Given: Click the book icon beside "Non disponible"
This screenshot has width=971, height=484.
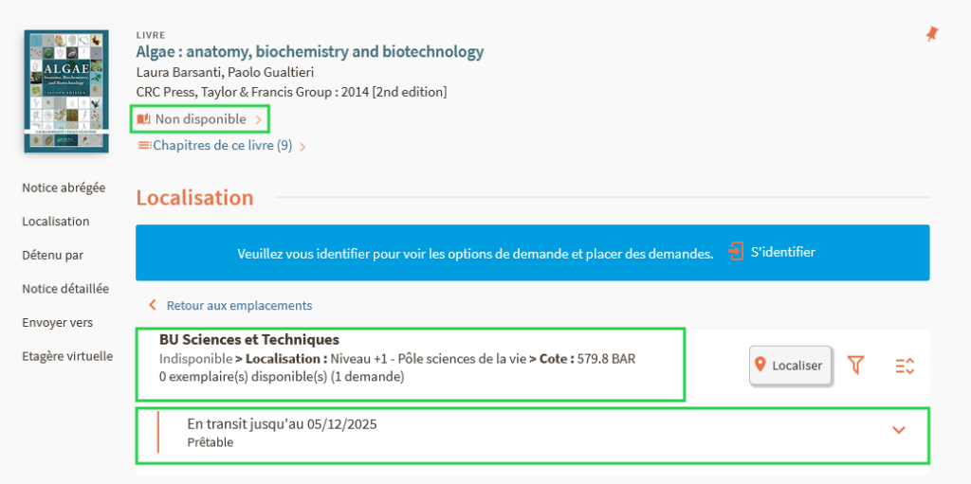Looking at the screenshot, I should click(x=144, y=119).
